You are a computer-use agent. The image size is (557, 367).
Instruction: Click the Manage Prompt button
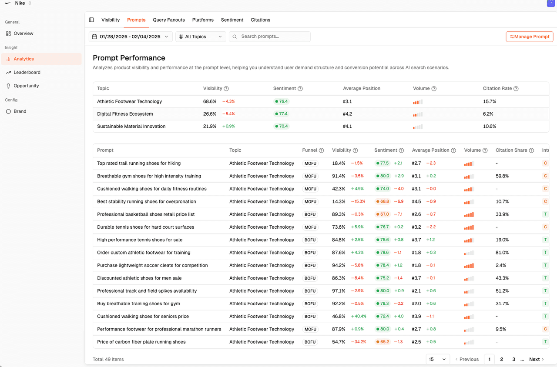[530, 37]
